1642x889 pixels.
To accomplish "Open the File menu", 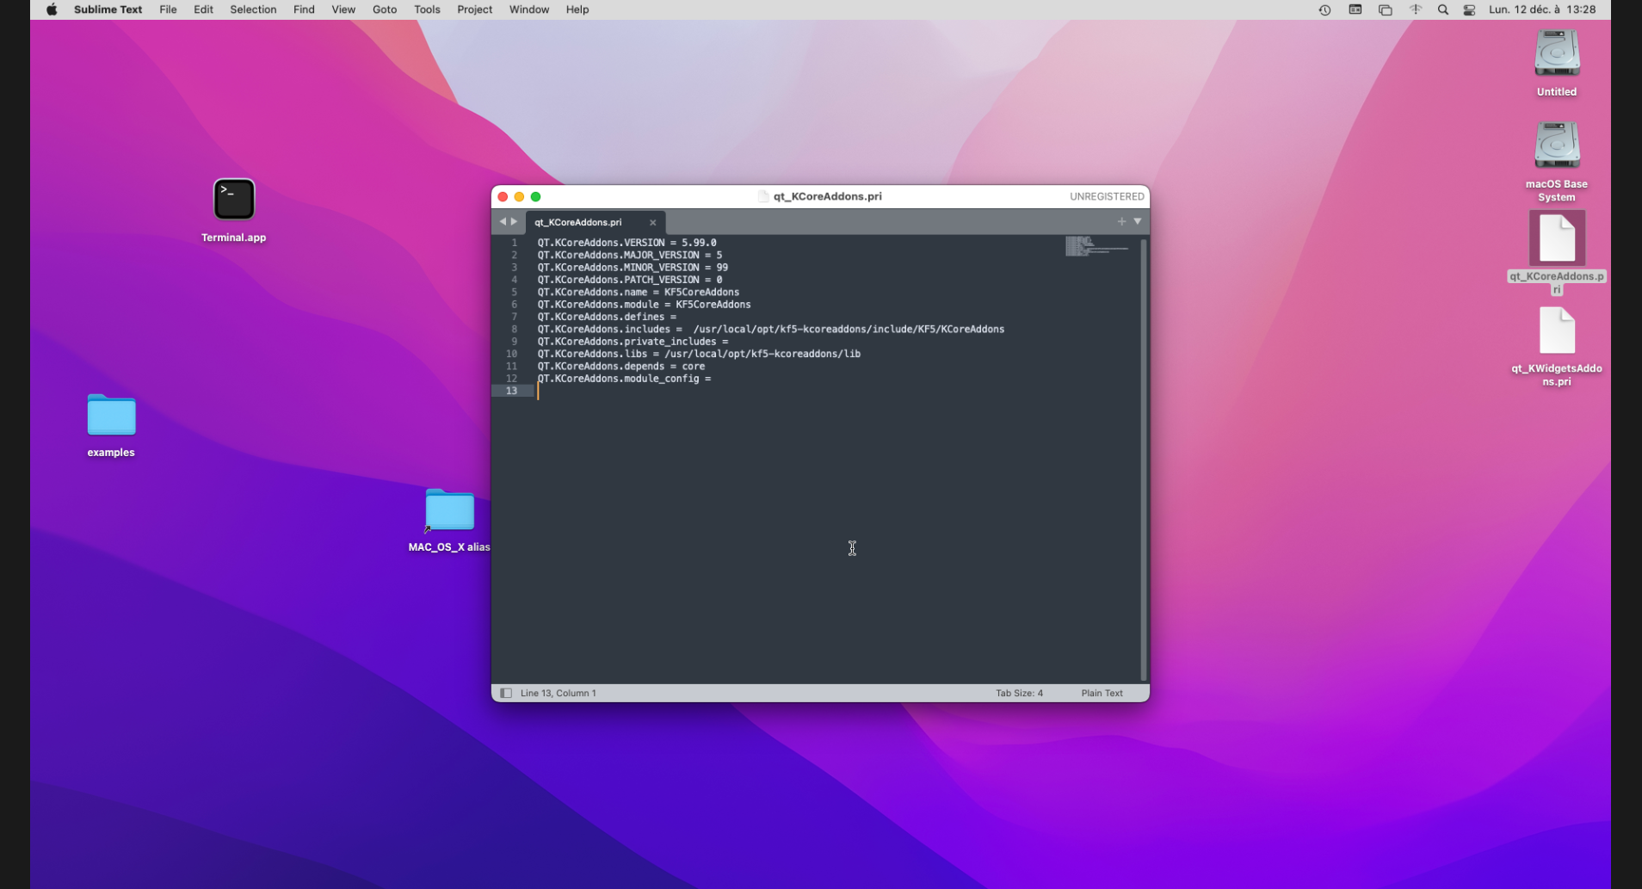I will tap(168, 9).
